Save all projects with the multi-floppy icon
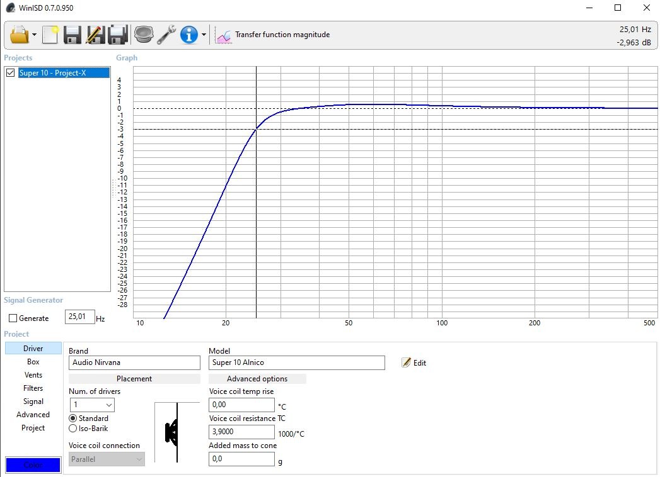This screenshot has width=660, height=477. point(117,35)
